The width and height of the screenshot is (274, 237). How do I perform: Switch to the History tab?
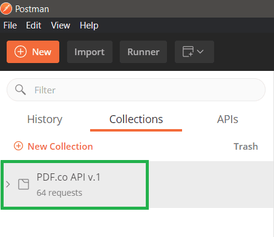click(x=45, y=119)
